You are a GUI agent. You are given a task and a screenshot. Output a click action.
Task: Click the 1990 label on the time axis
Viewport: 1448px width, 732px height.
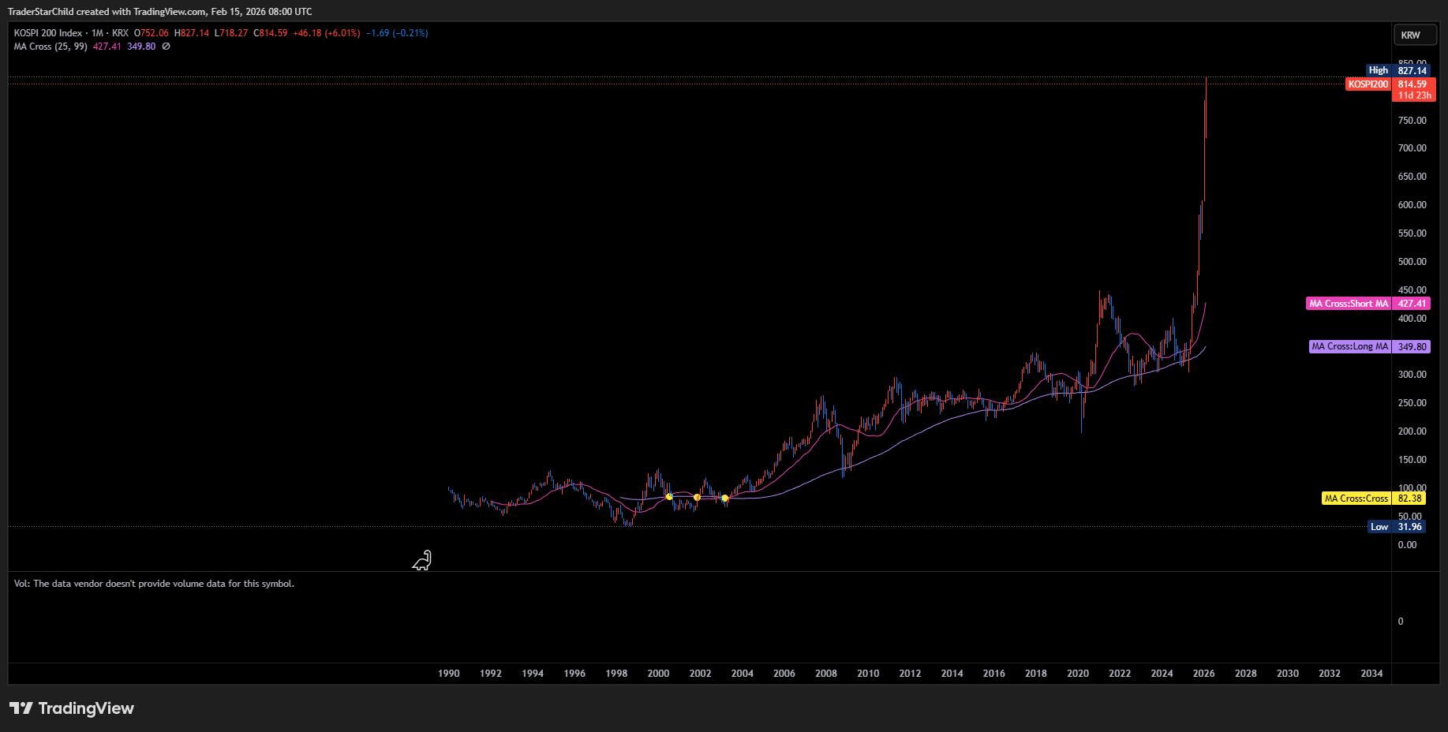448,674
